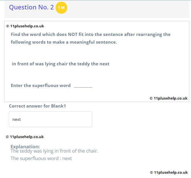The image size is (191, 178).
Task: Click the gray question header bar
Action: [x=97, y=9]
